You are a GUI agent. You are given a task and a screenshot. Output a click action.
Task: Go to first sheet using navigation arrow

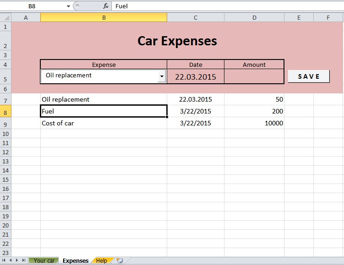click(4, 260)
